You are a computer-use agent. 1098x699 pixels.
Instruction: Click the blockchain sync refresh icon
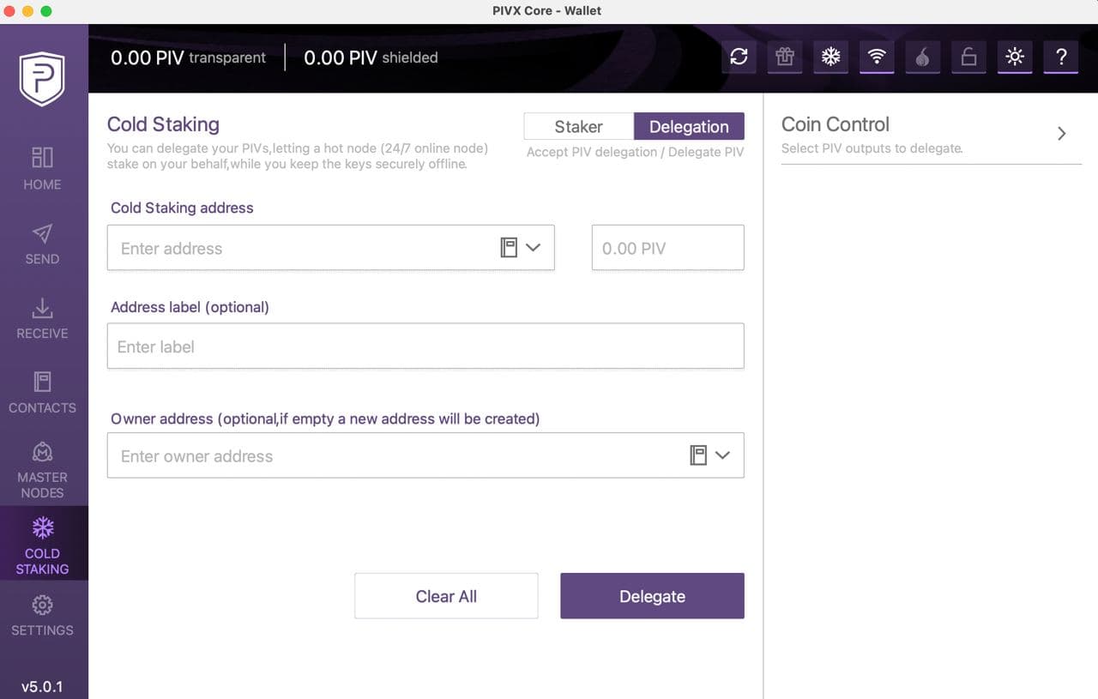coord(739,57)
